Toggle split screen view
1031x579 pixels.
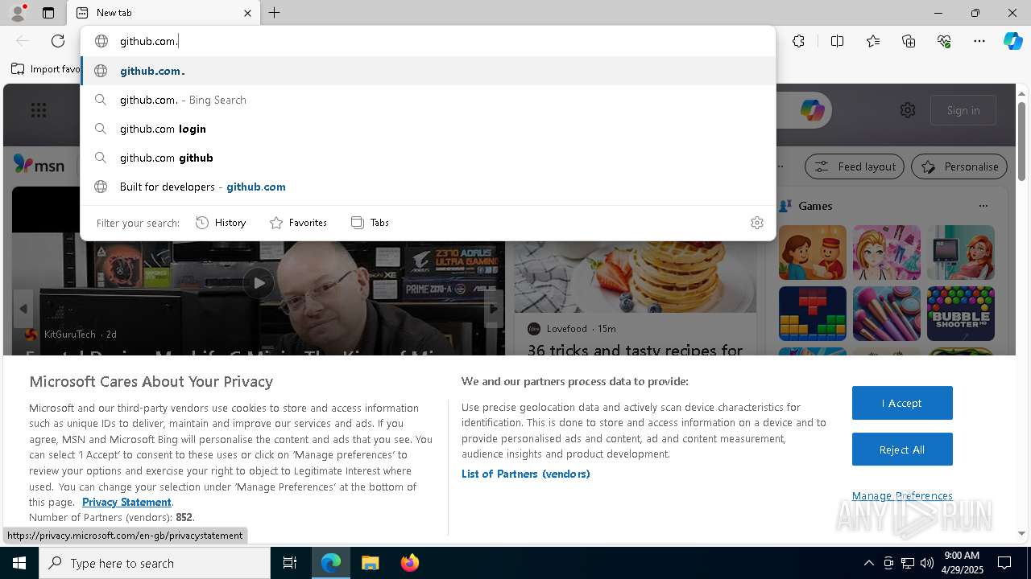(x=837, y=41)
